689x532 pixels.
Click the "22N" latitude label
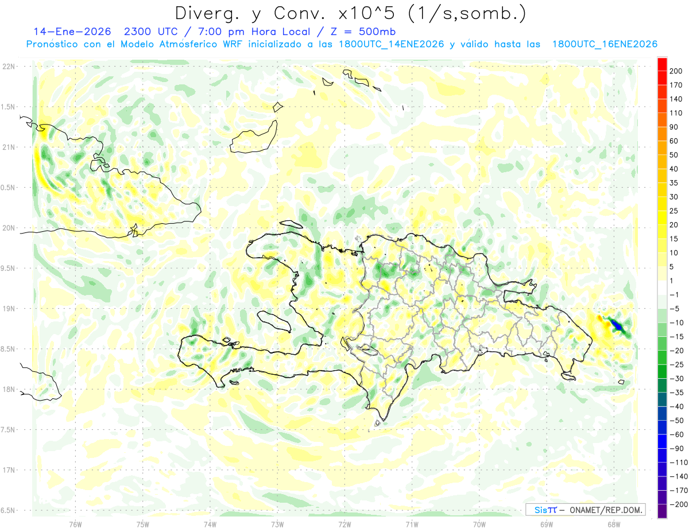click(8, 67)
